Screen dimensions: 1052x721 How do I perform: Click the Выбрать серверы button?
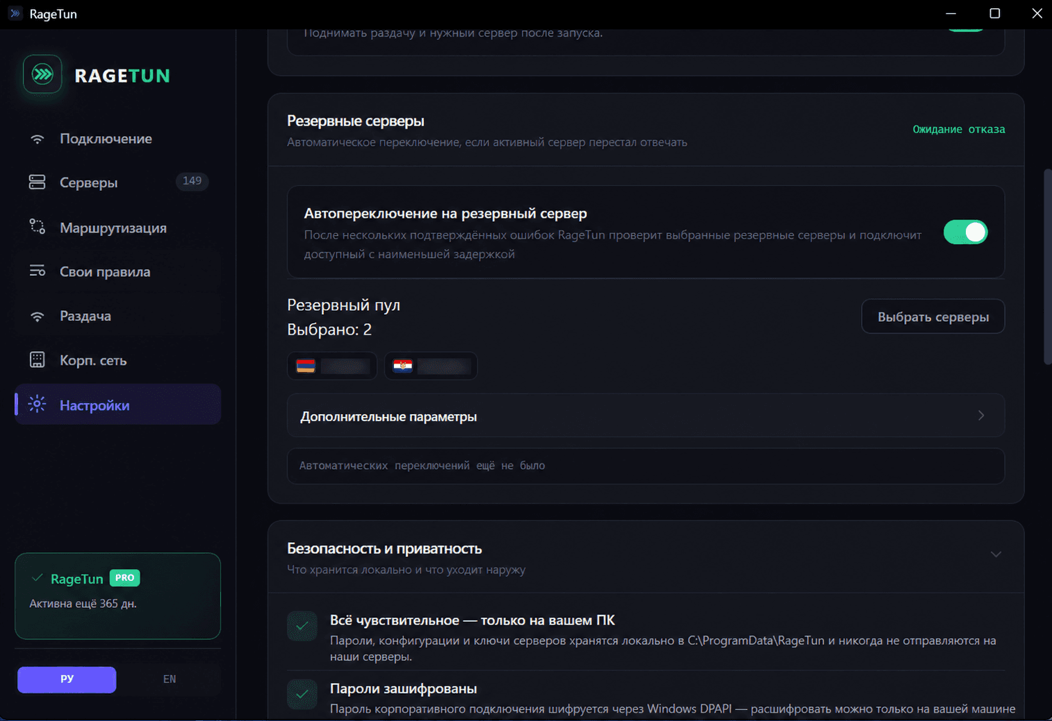click(933, 316)
